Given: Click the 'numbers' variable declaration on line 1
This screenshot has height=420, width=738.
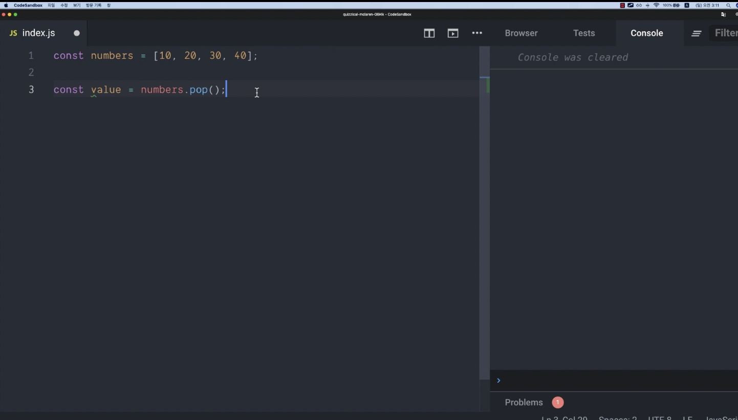Looking at the screenshot, I should tap(112, 56).
